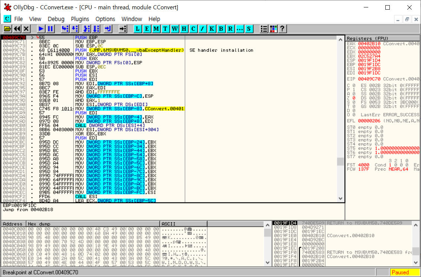Toggle the C flag value
Image resolution: width=421 pixels, height=277 pixels.
354,86
